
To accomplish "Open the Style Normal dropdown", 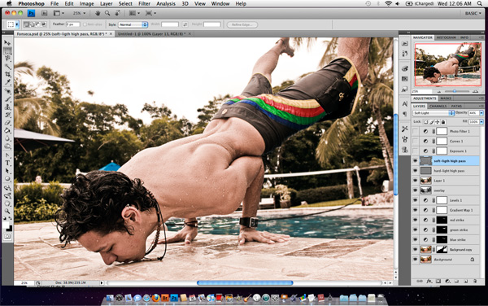I will pyautogui.click(x=133, y=24).
